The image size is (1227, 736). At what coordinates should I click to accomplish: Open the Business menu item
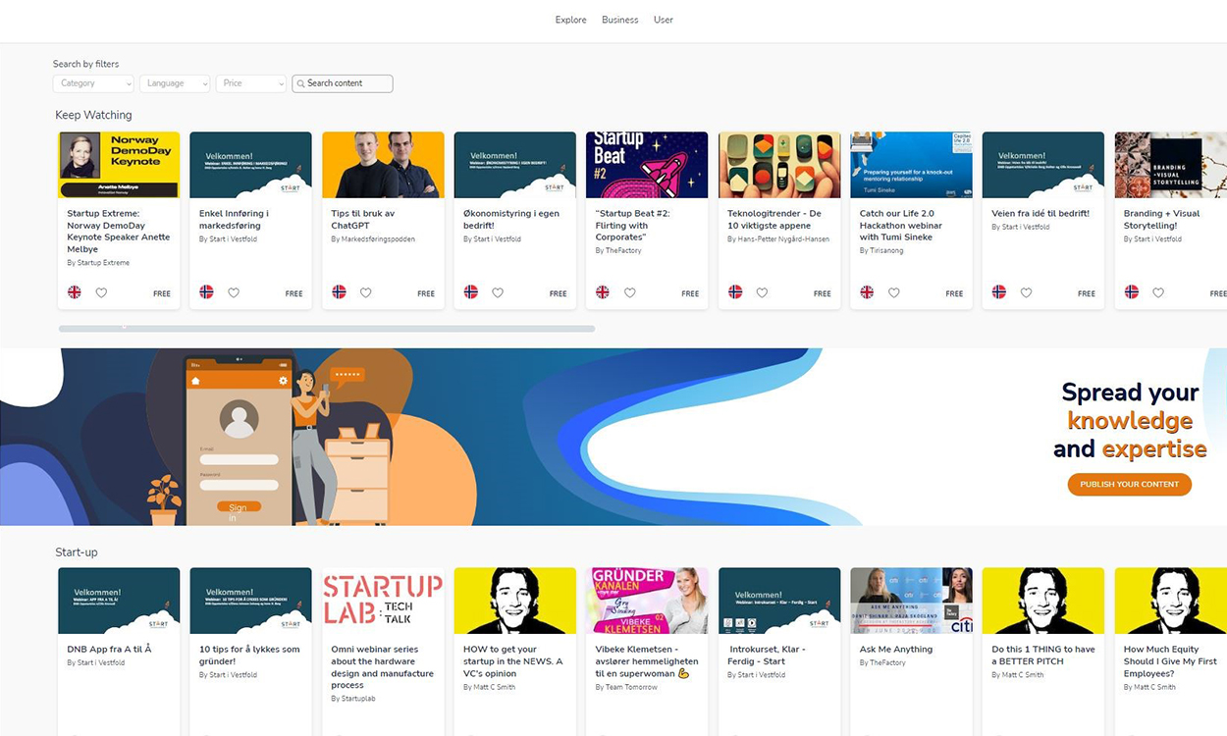click(x=620, y=20)
